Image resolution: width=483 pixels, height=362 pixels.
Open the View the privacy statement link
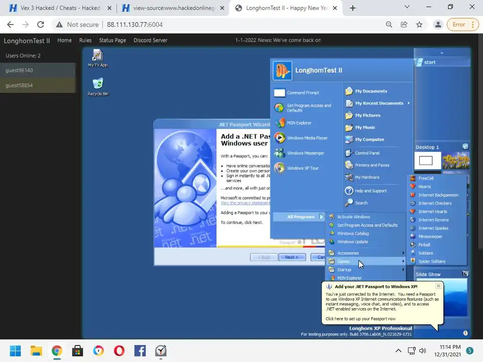pyautogui.click(x=245, y=203)
